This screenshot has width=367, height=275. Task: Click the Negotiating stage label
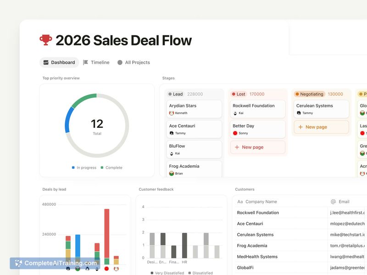[x=309, y=94]
